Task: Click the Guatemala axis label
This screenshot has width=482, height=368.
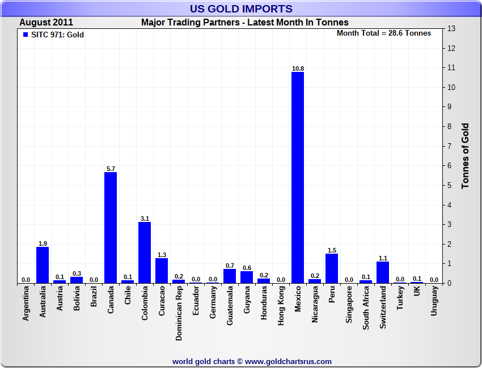Action: [x=230, y=305]
